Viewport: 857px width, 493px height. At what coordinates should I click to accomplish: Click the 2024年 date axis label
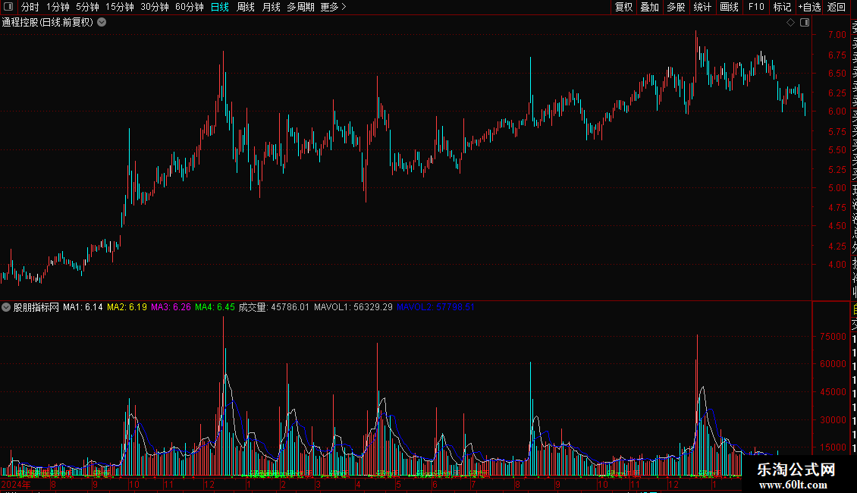click(x=17, y=484)
